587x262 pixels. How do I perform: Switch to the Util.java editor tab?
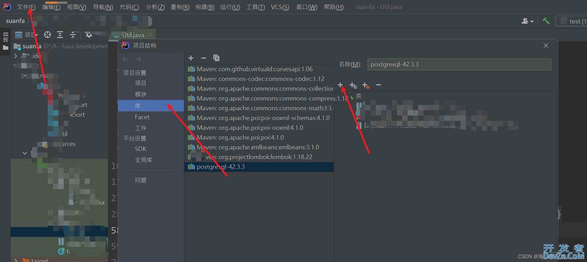coord(133,35)
